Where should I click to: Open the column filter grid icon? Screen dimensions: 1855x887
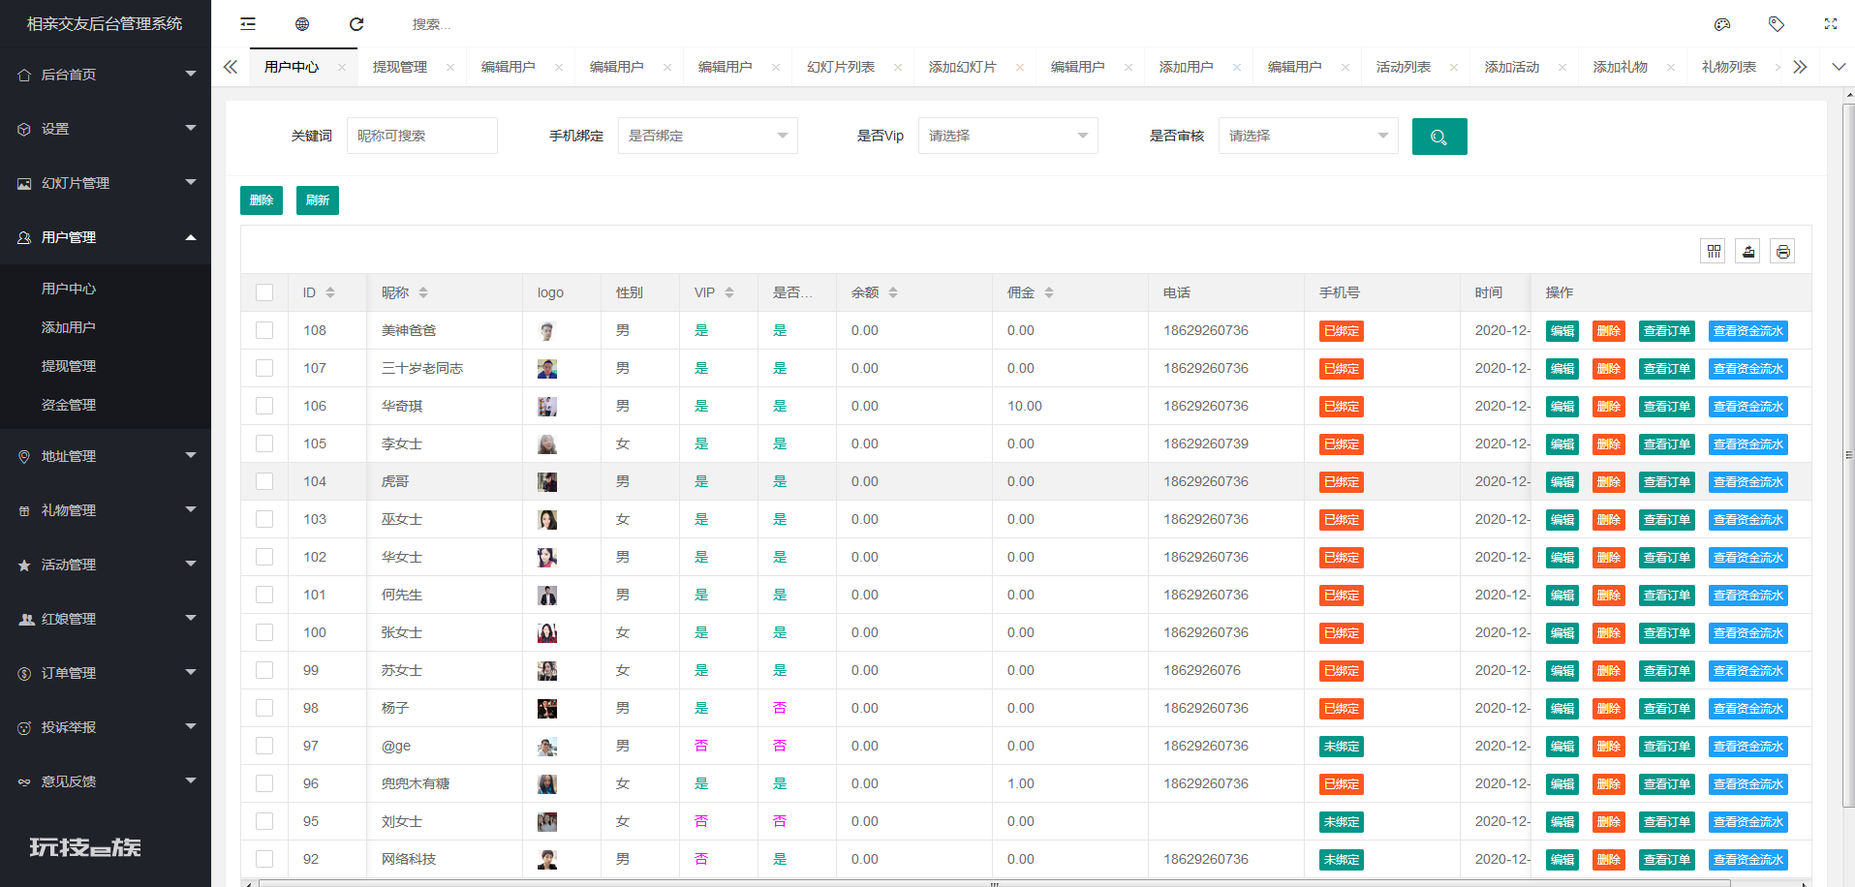coord(1714,252)
